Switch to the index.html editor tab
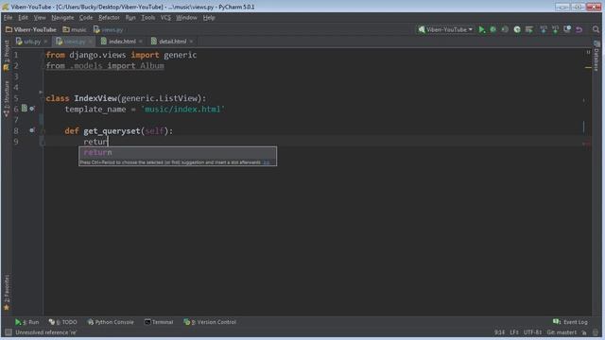Viewport: 605px width, 340px height. [122, 42]
